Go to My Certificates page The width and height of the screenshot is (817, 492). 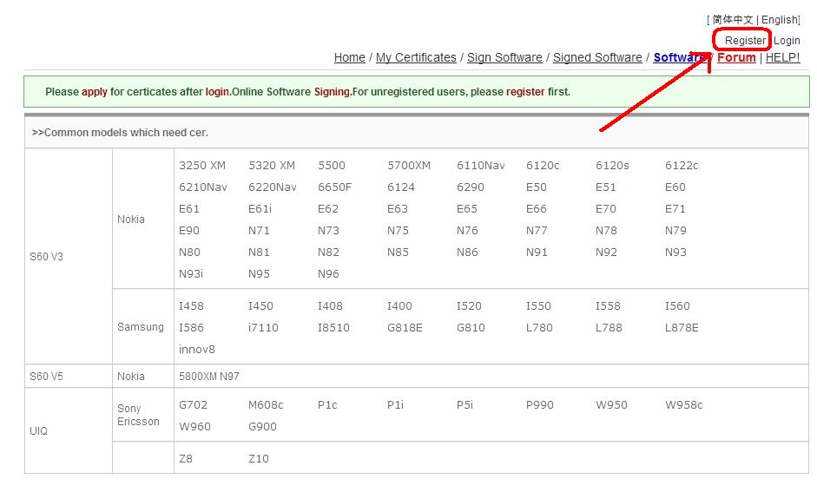pos(416,58)
